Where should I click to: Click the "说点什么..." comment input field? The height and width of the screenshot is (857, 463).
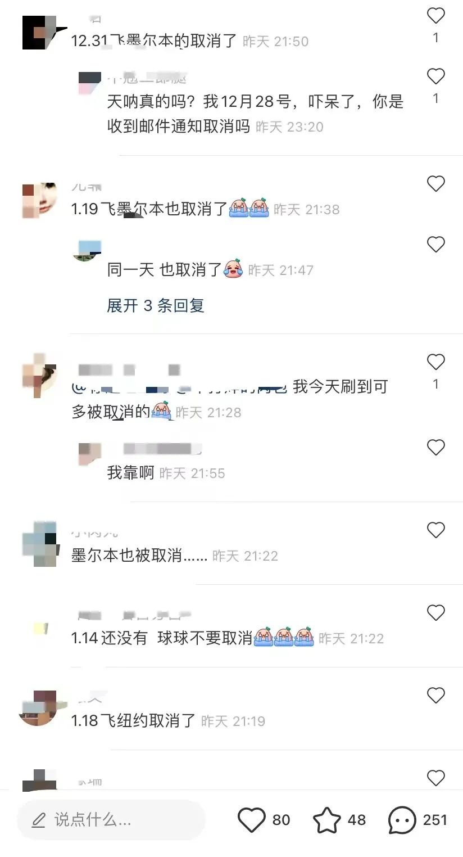click(x=111, y=820)
